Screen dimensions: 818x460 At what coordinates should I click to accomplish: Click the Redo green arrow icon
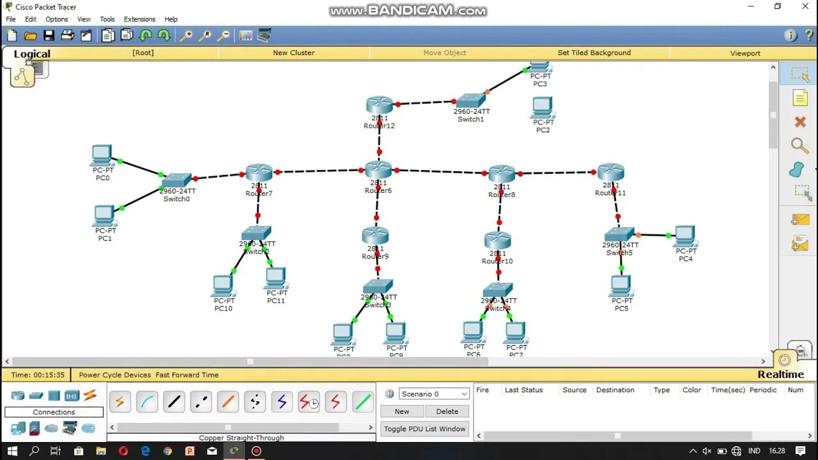[x=164, y=36]
